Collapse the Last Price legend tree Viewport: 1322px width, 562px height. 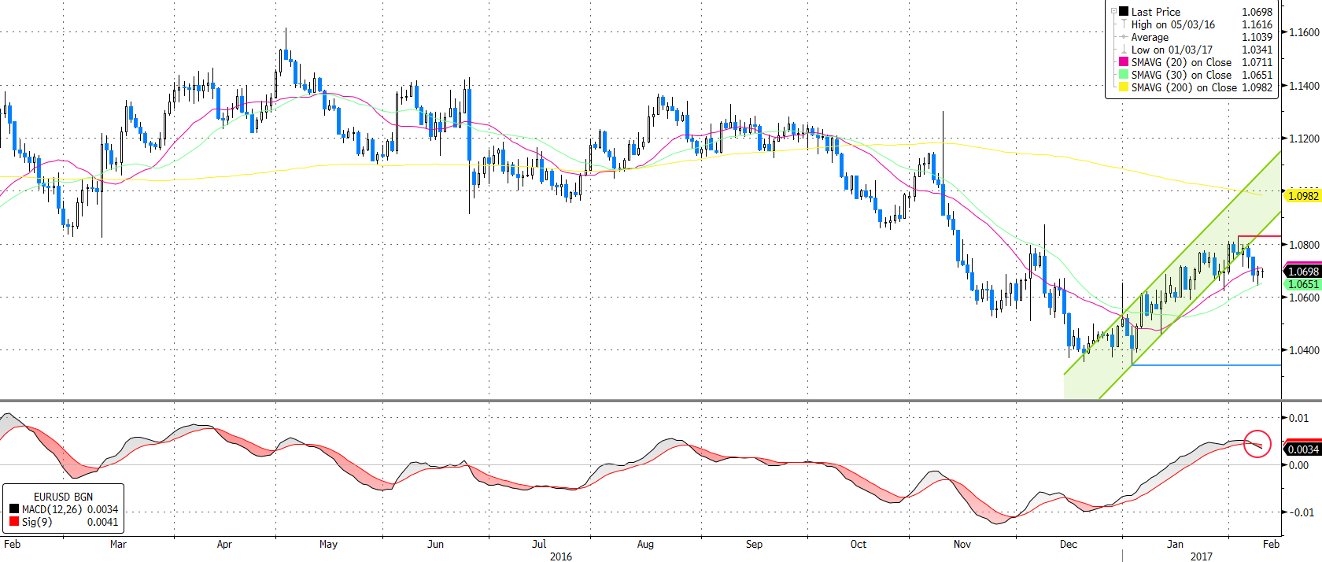(x=1113, y=11)
